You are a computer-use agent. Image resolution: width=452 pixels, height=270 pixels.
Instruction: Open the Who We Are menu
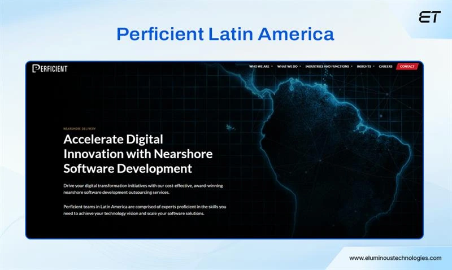(x=259, y=67)
